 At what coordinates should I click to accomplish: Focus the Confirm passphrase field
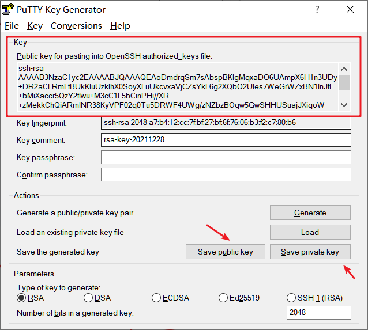coord(226,175)
